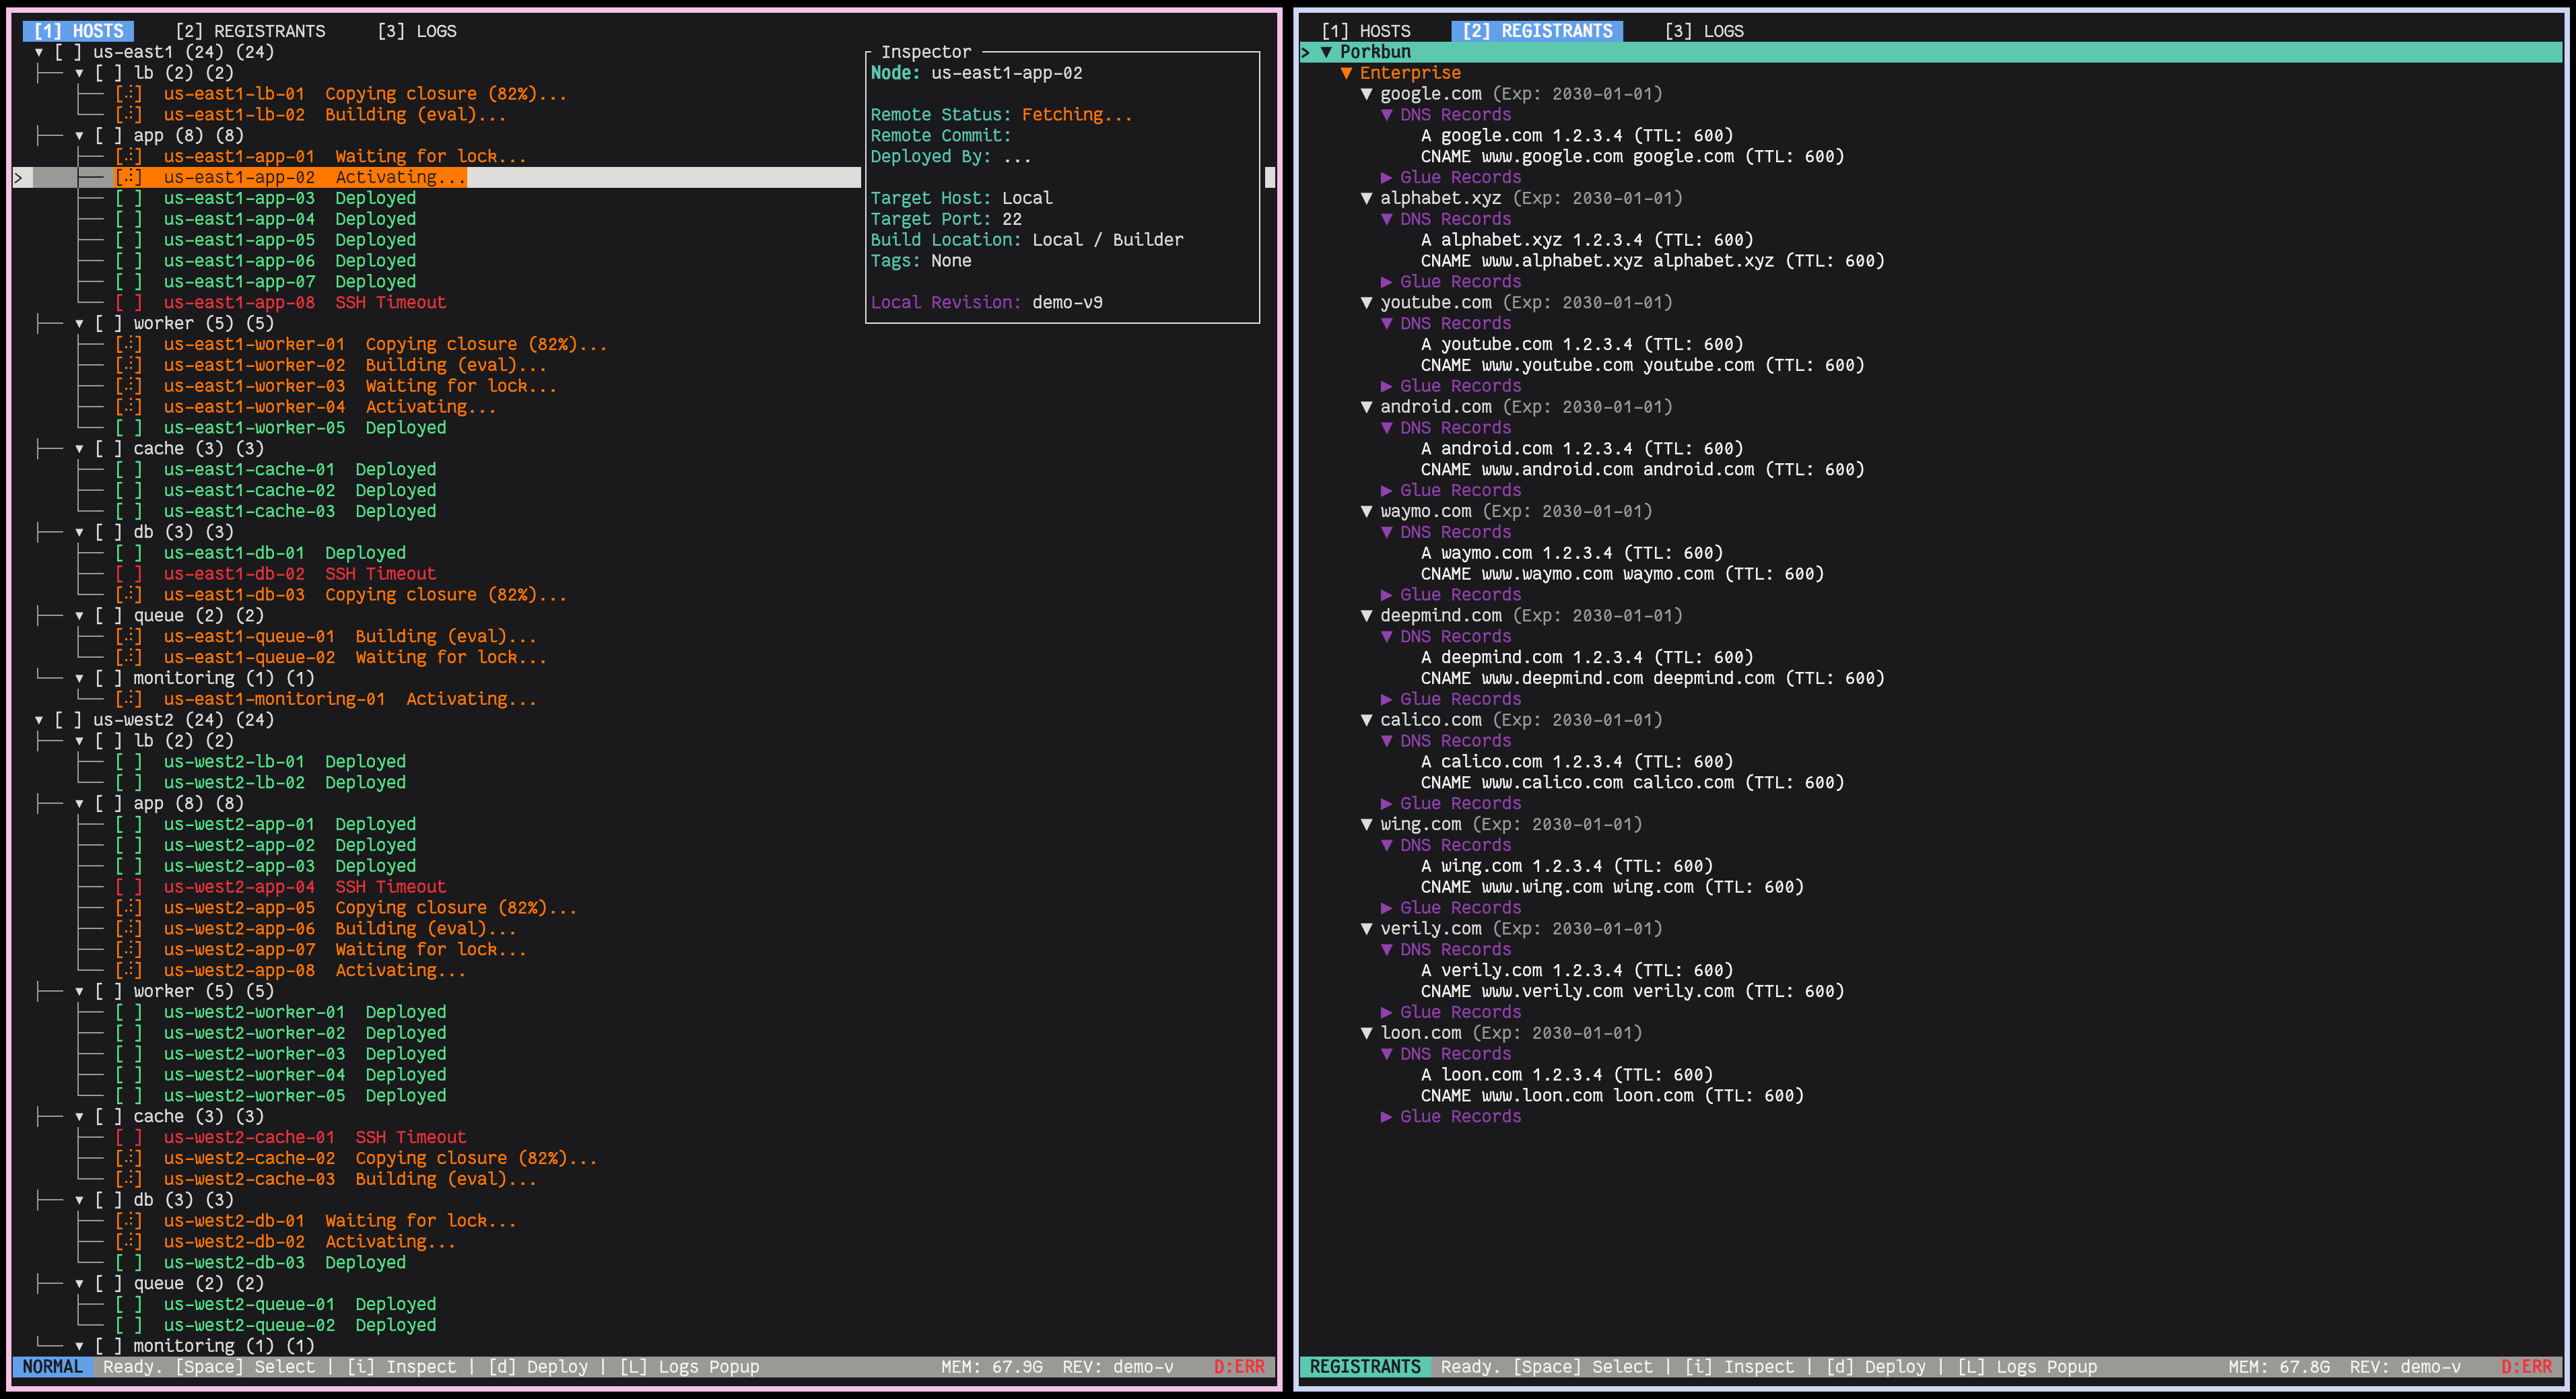Click 'MEM: 67.8G' in right status bar
The height and width of the screenshot is (1399, 2576).
2279,1367
